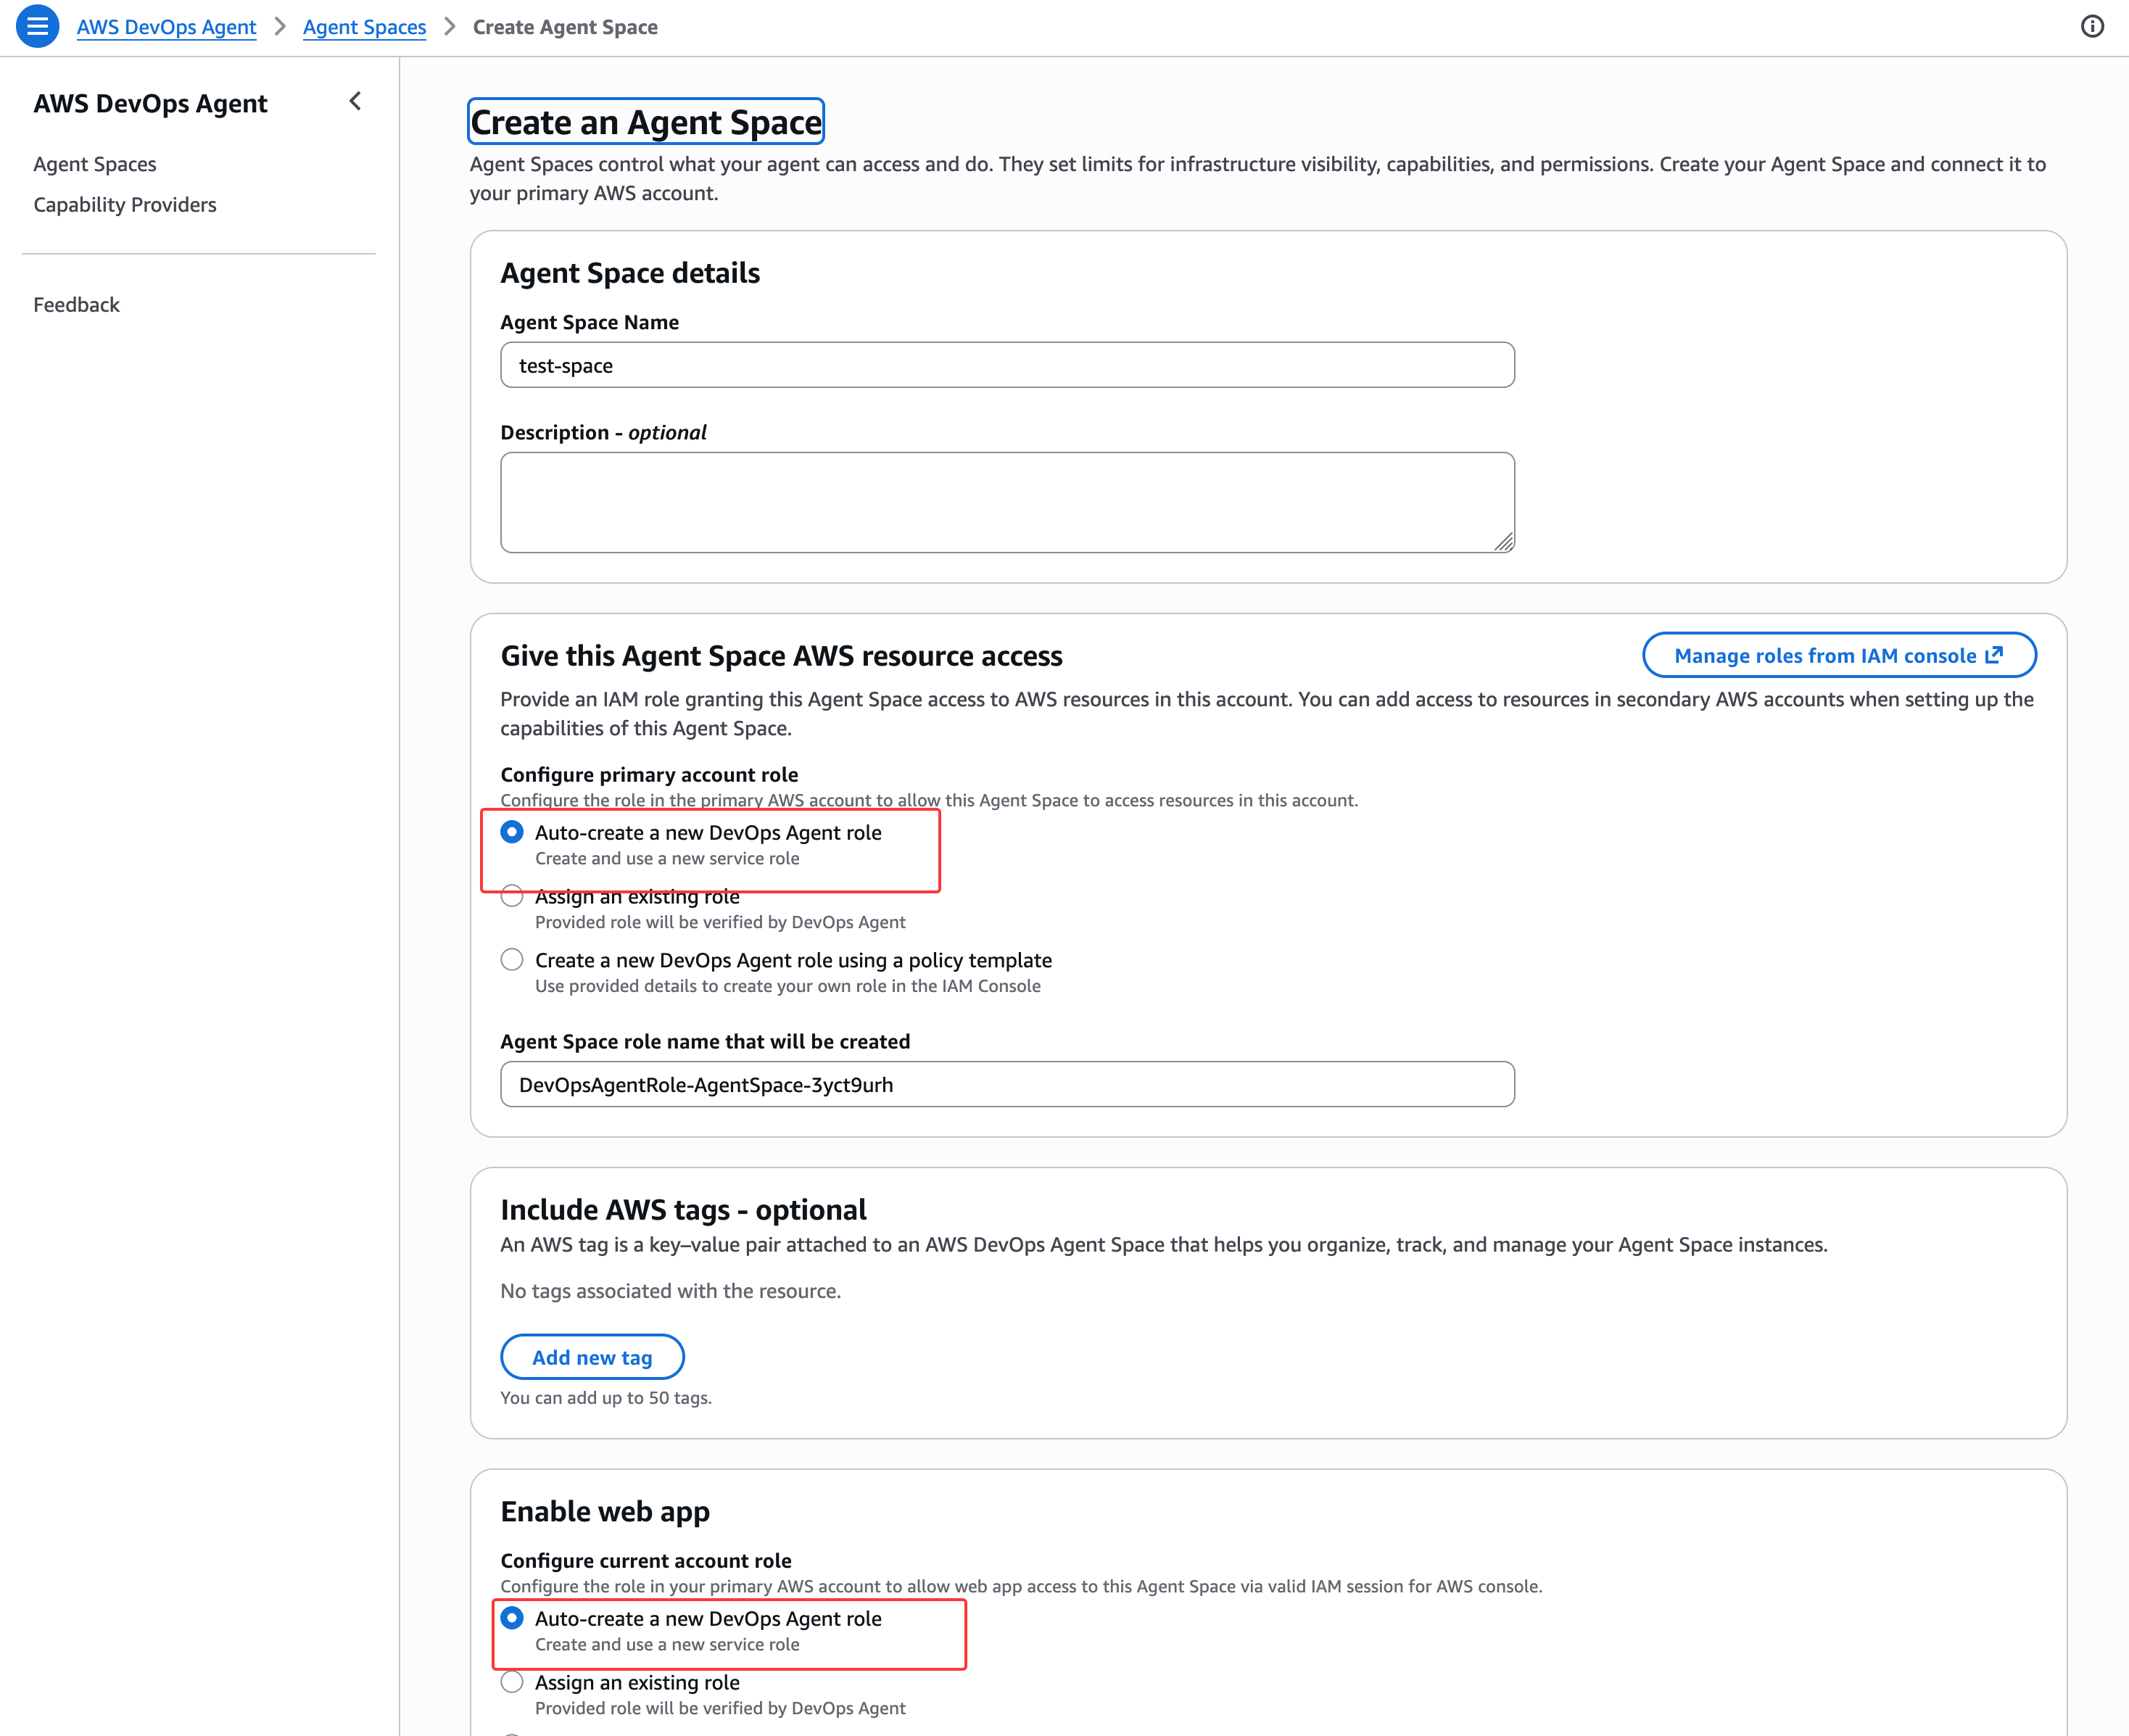Screen dimensions: 2129x1736
Task: Select Assign an existing role for the primary account
Action: click(512, 896)
